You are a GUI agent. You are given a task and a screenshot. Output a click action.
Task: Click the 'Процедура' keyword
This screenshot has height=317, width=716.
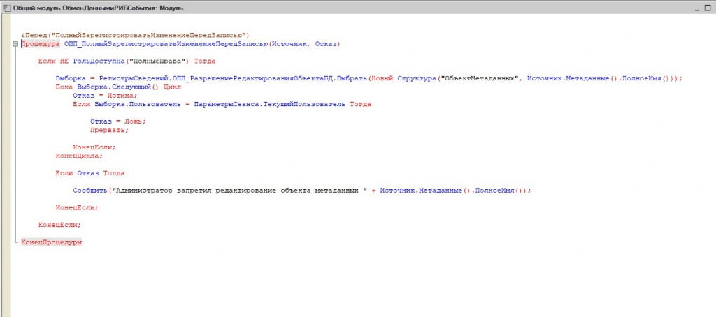[40, 44]
